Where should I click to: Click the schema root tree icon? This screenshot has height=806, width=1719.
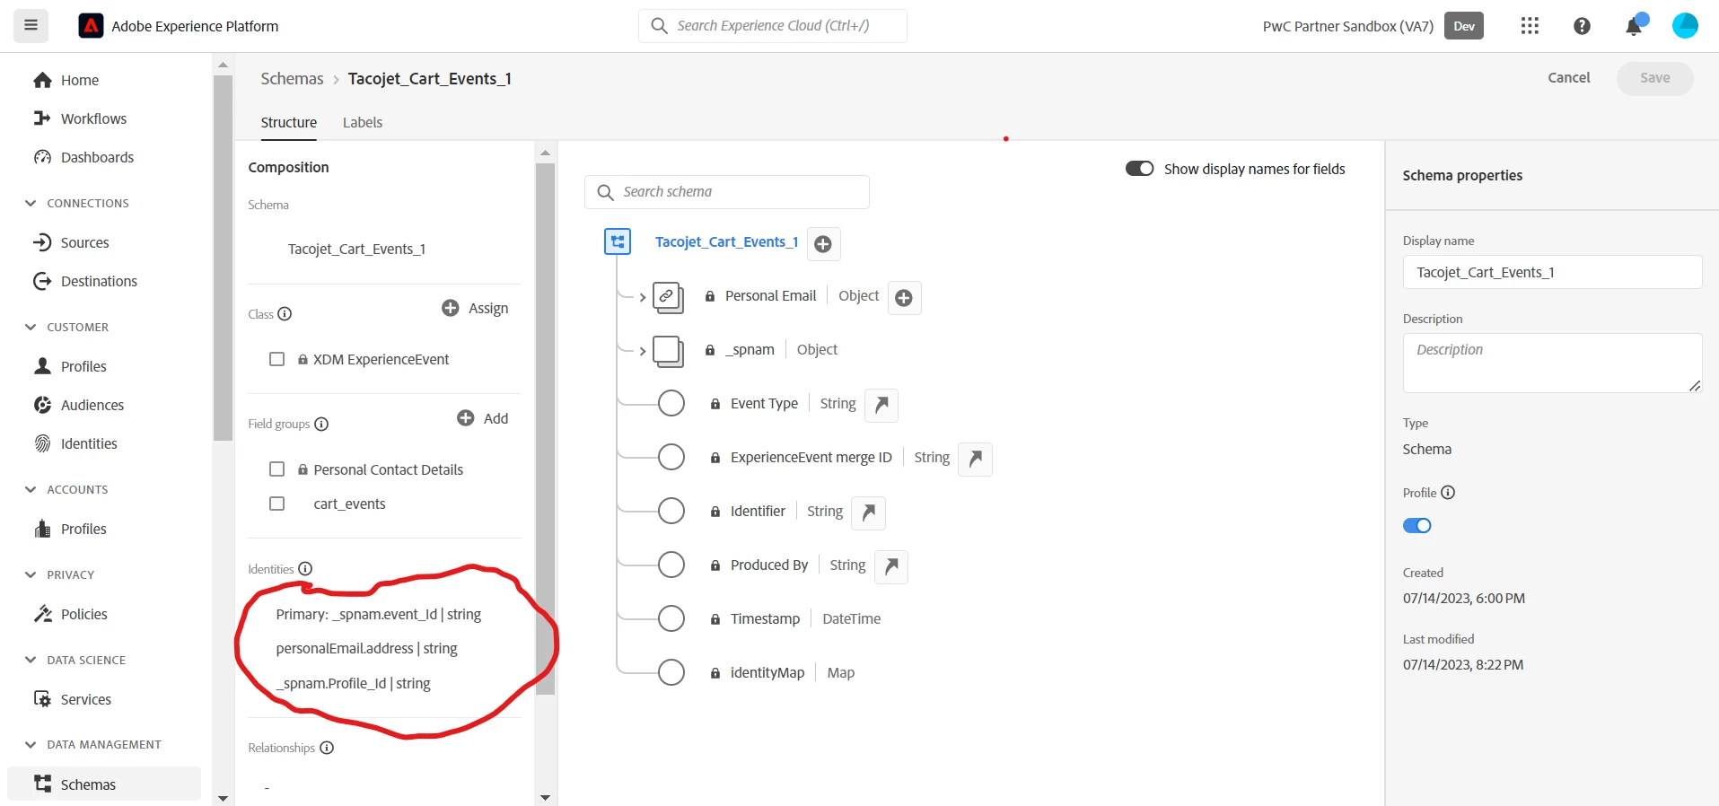click(x=618, y=241)
